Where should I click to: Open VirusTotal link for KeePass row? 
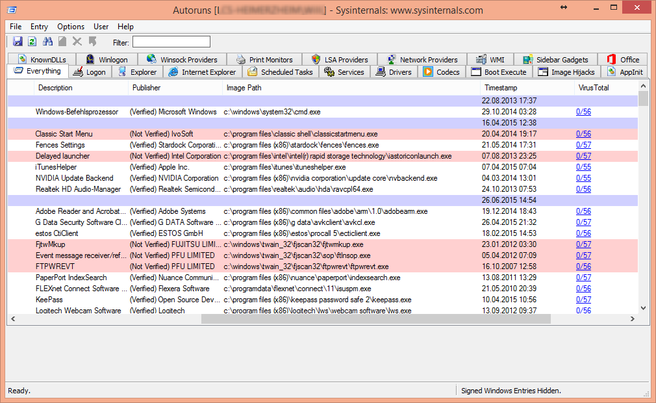pyautogui.click(x=583, y=300)
